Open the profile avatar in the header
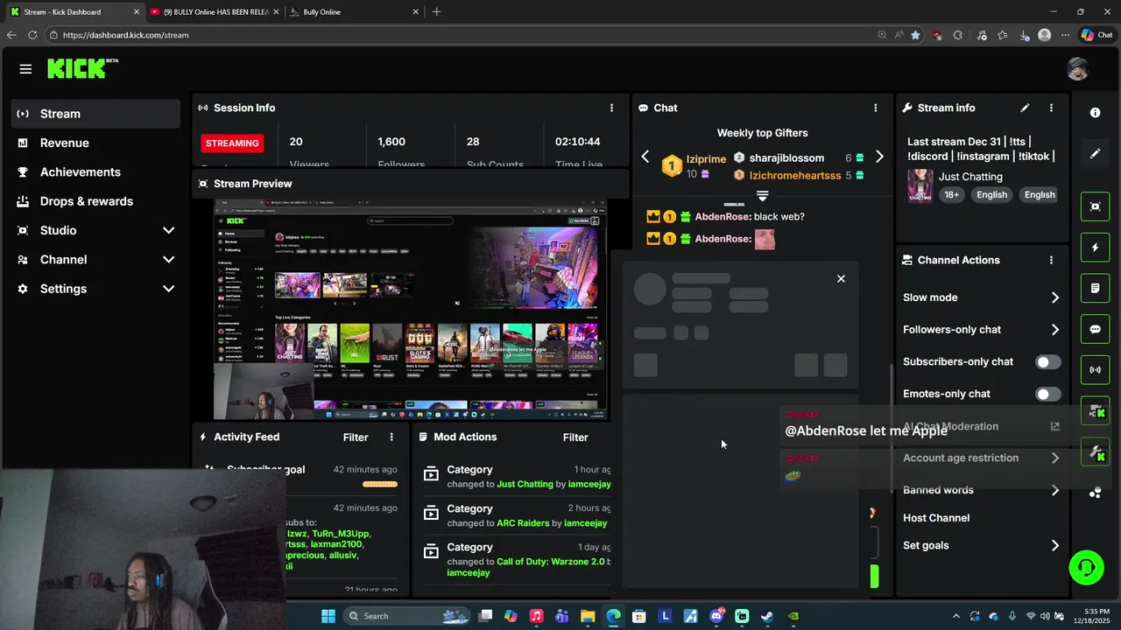The image size is (1121, 630). (x=1077, y=69)
